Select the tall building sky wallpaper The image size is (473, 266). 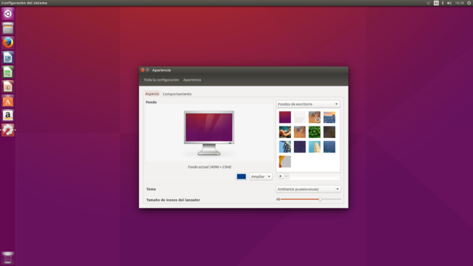[314, 147]
